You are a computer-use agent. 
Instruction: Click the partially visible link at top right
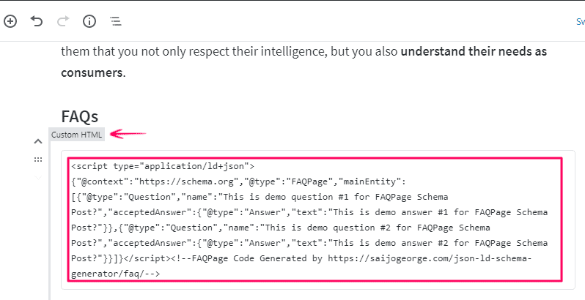coord(580,22)
